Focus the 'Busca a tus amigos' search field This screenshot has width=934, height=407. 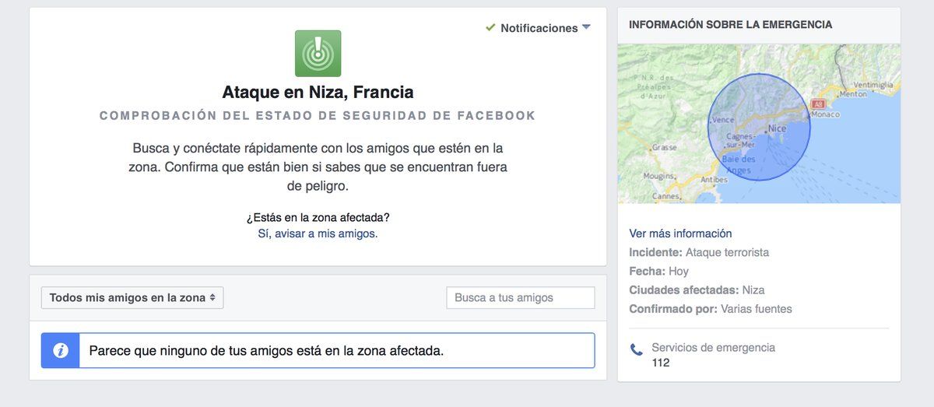tap(520, 297)
